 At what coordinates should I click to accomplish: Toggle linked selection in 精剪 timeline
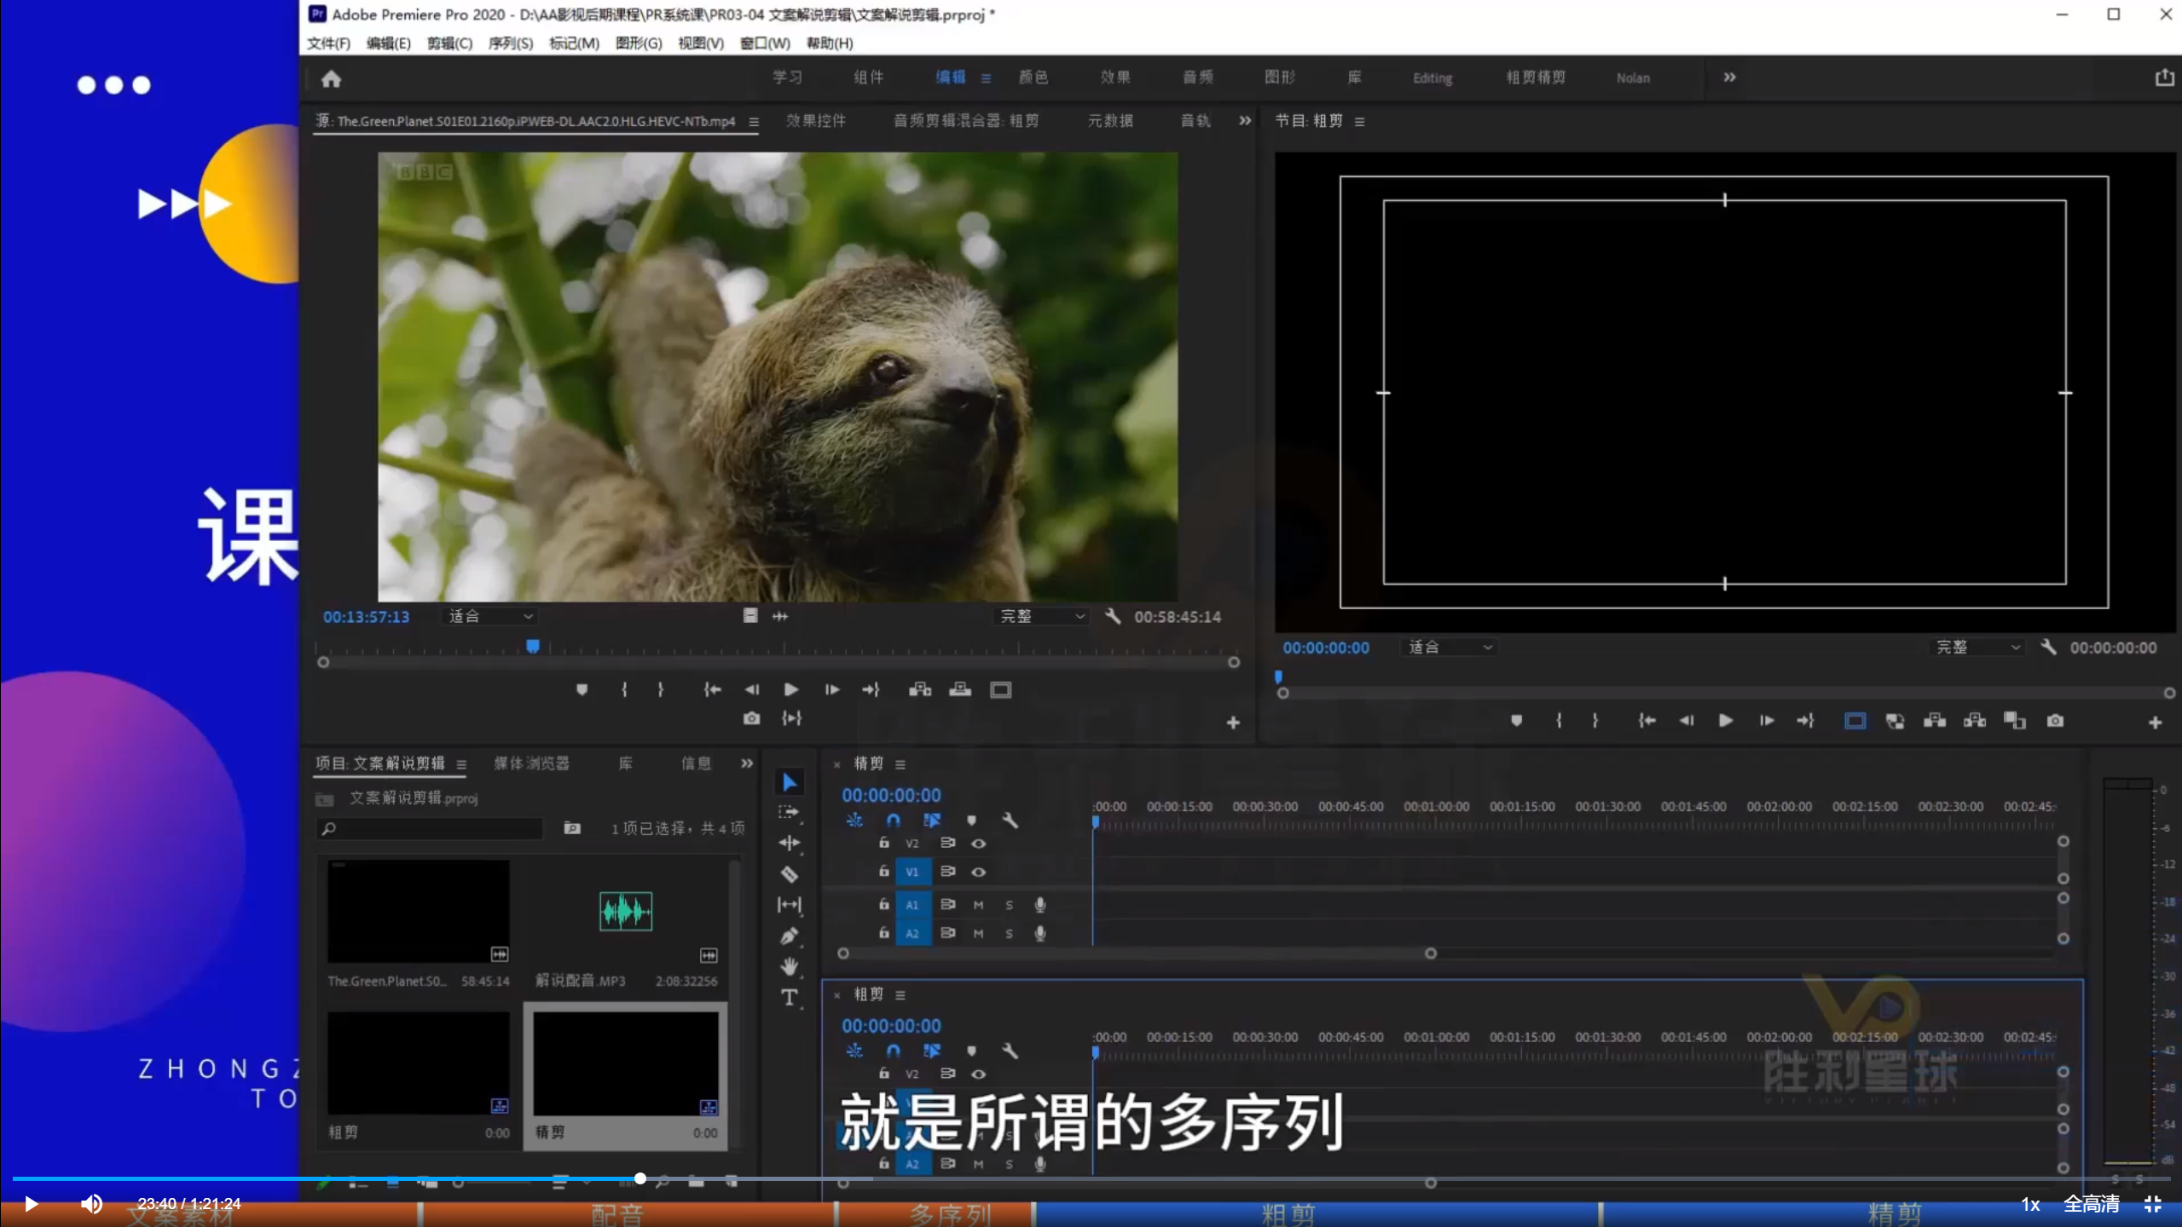pyautogui.click(x=932, y=821)
